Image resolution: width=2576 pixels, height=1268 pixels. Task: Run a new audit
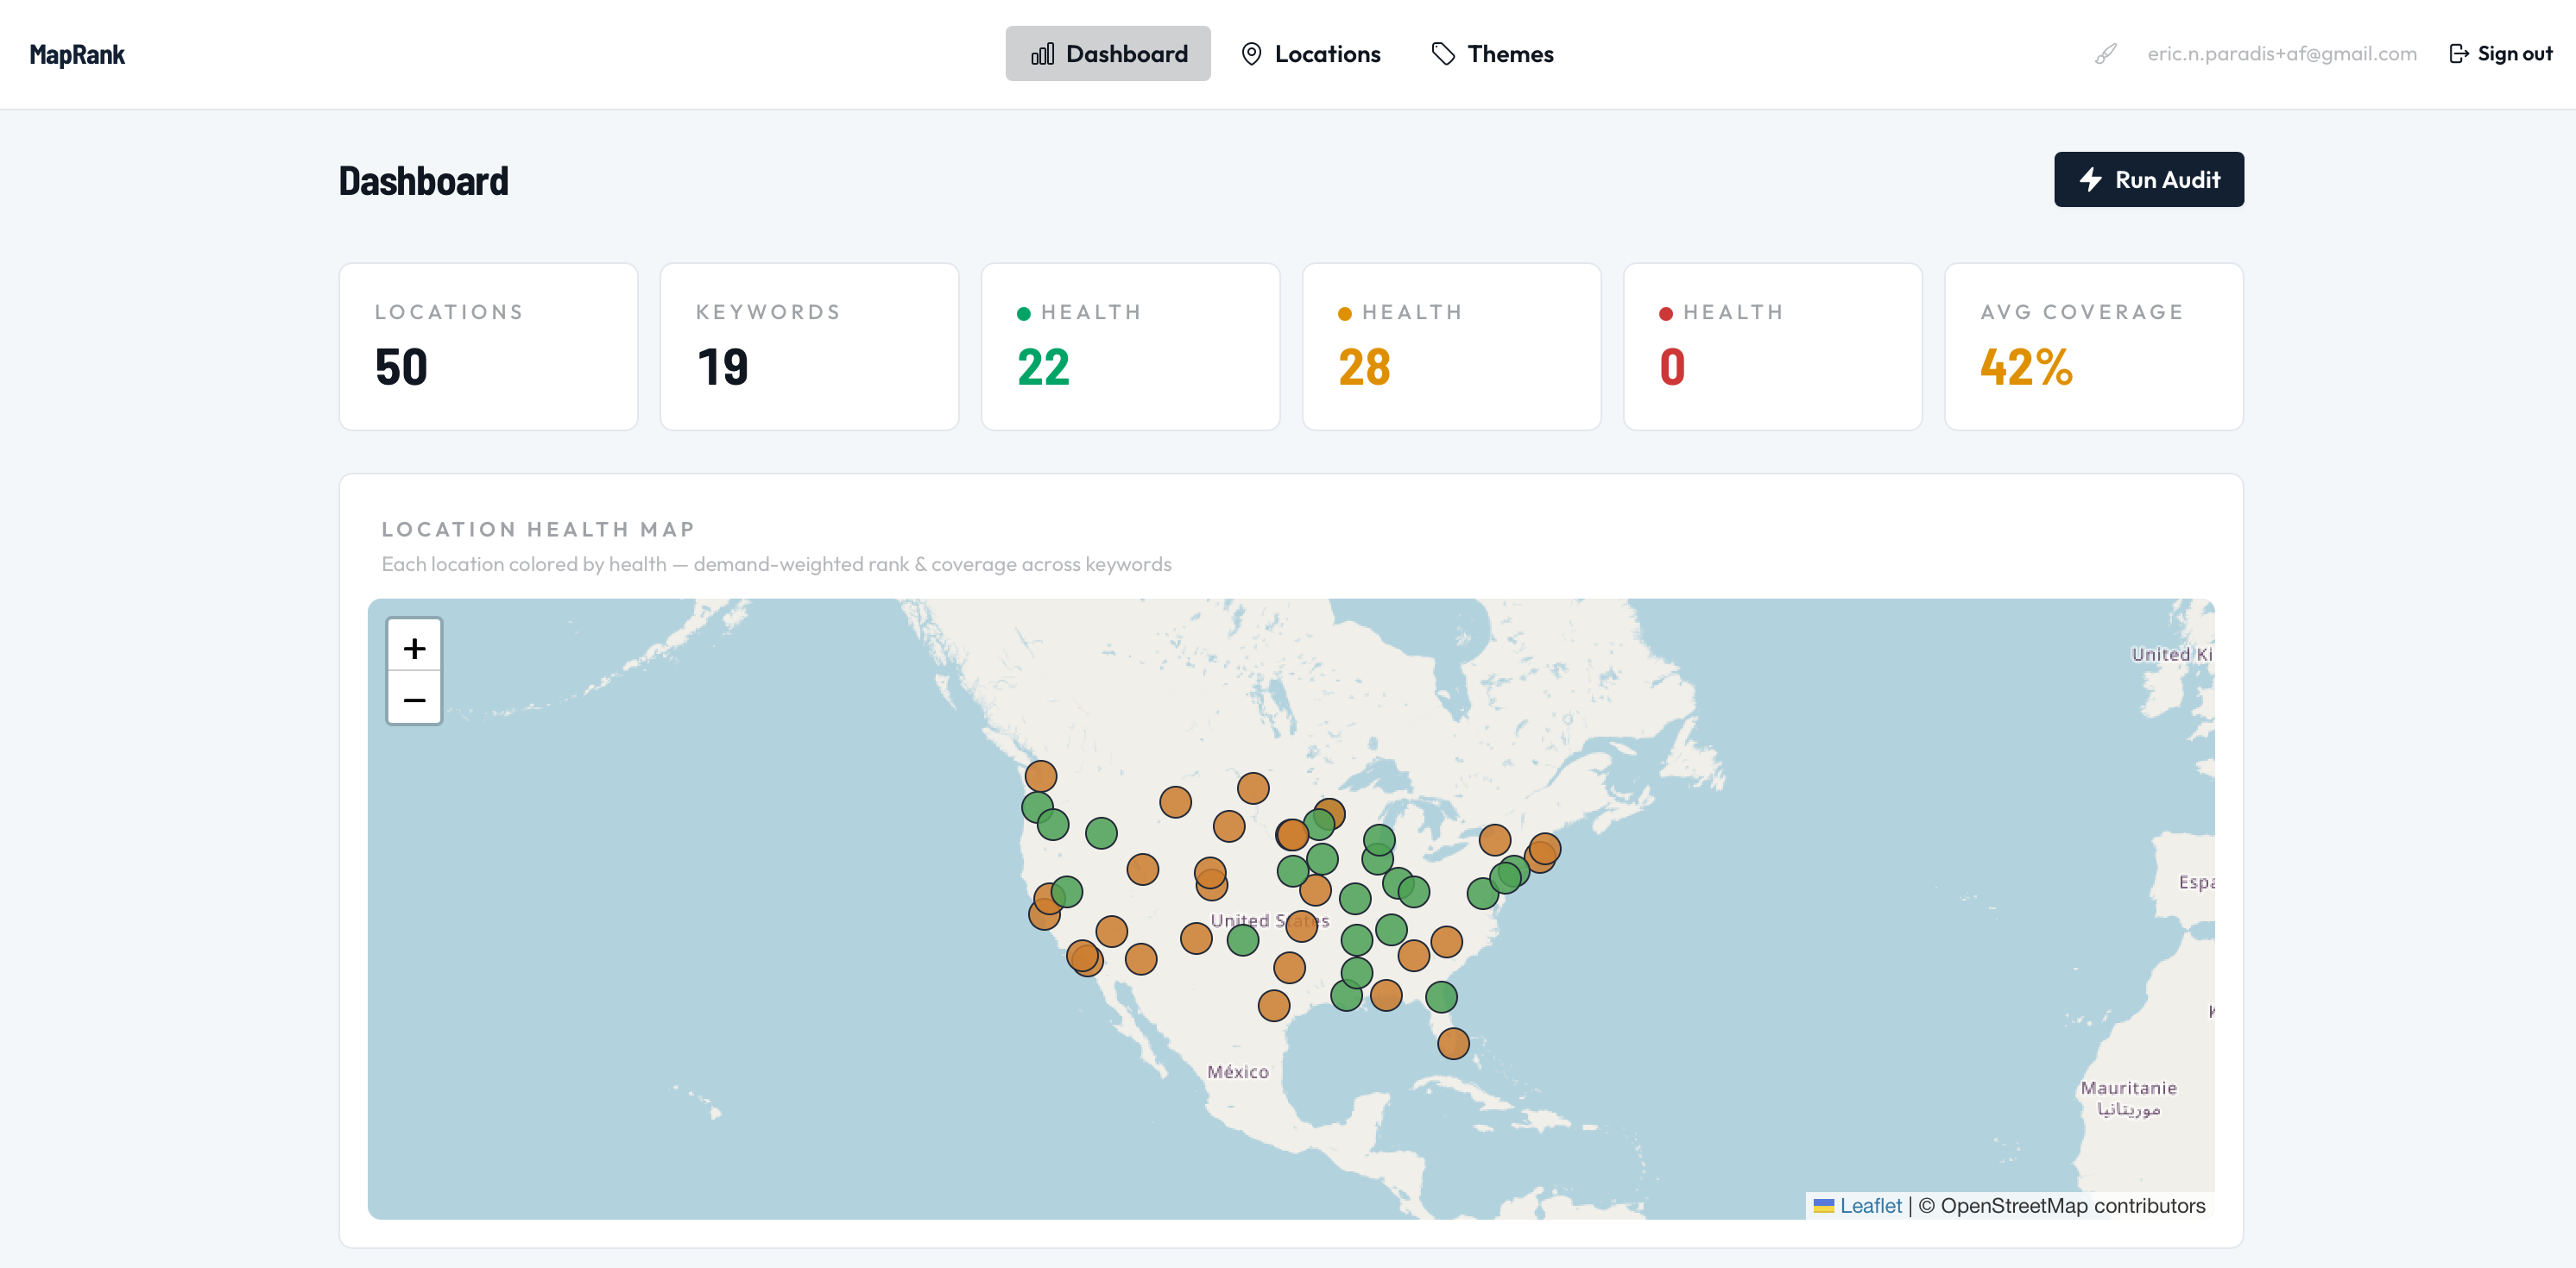click(2149, 180)
